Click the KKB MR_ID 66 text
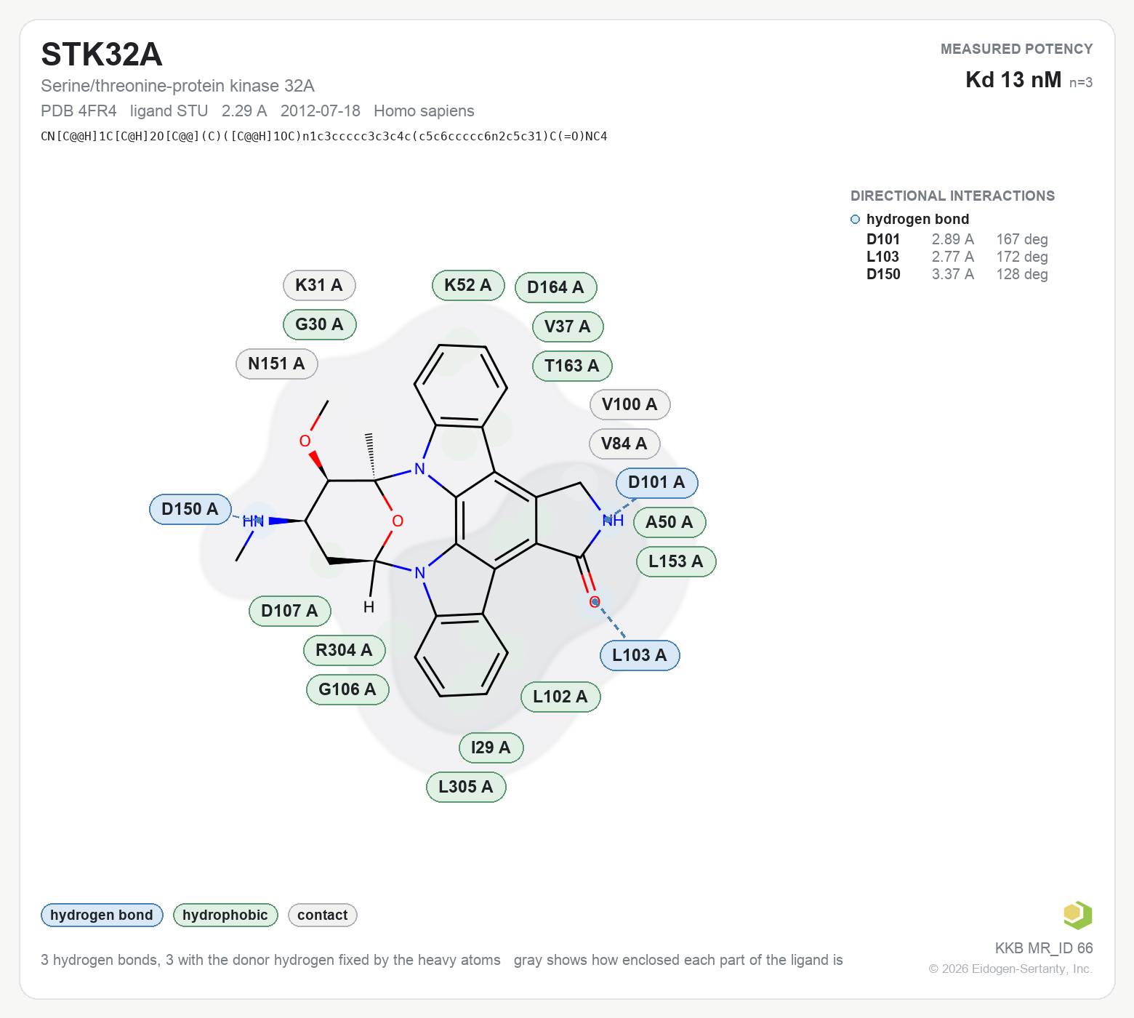 pyautogui.click(x=1044, y=948)
